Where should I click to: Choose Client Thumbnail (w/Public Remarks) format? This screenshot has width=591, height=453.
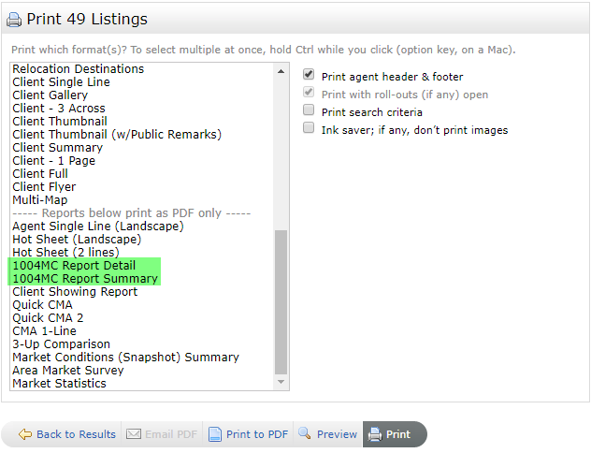point(117,135)
